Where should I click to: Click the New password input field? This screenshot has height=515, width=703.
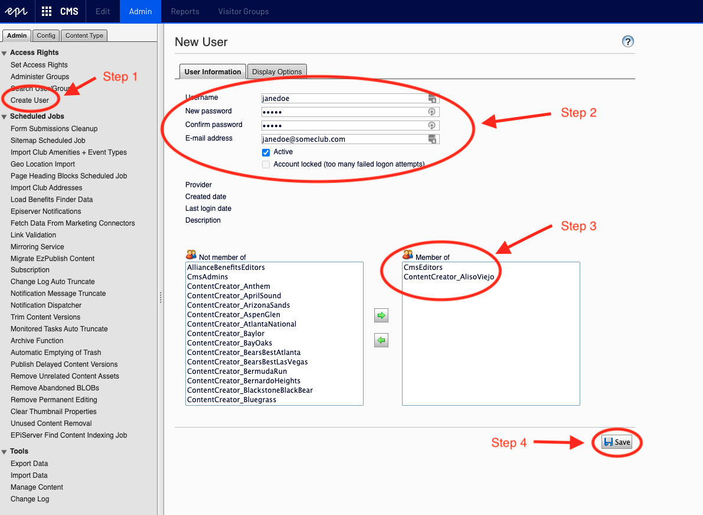(350, 112)
